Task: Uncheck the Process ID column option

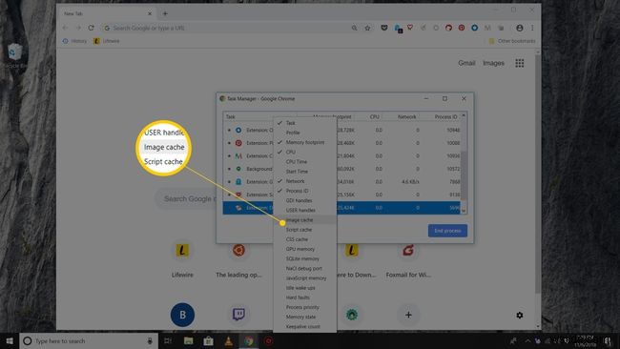Action: 305,191
